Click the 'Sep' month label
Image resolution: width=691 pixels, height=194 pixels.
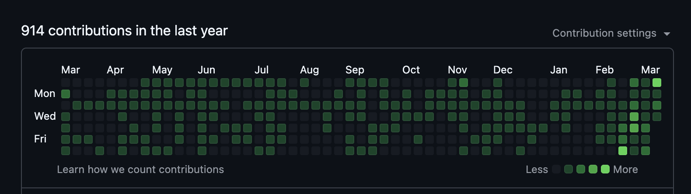click(x=355, y=70)
